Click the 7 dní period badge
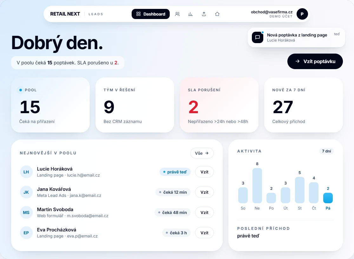The image size is (354, 259). click(x=326, y=151)
